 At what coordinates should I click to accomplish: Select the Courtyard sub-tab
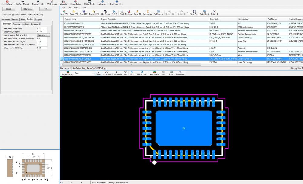tap(25, 24)
